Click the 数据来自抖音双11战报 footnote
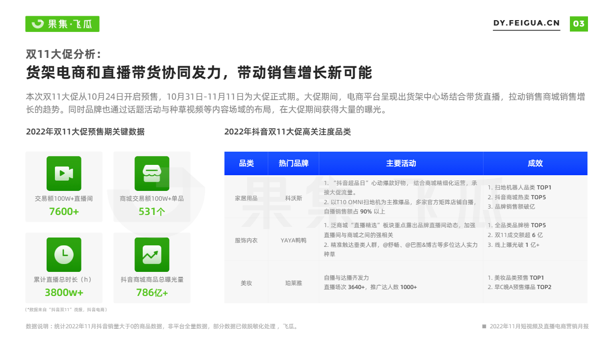Image resolution: width=613 pixels, height=345 pixels. pyautogui.click(x=66, y=310)
